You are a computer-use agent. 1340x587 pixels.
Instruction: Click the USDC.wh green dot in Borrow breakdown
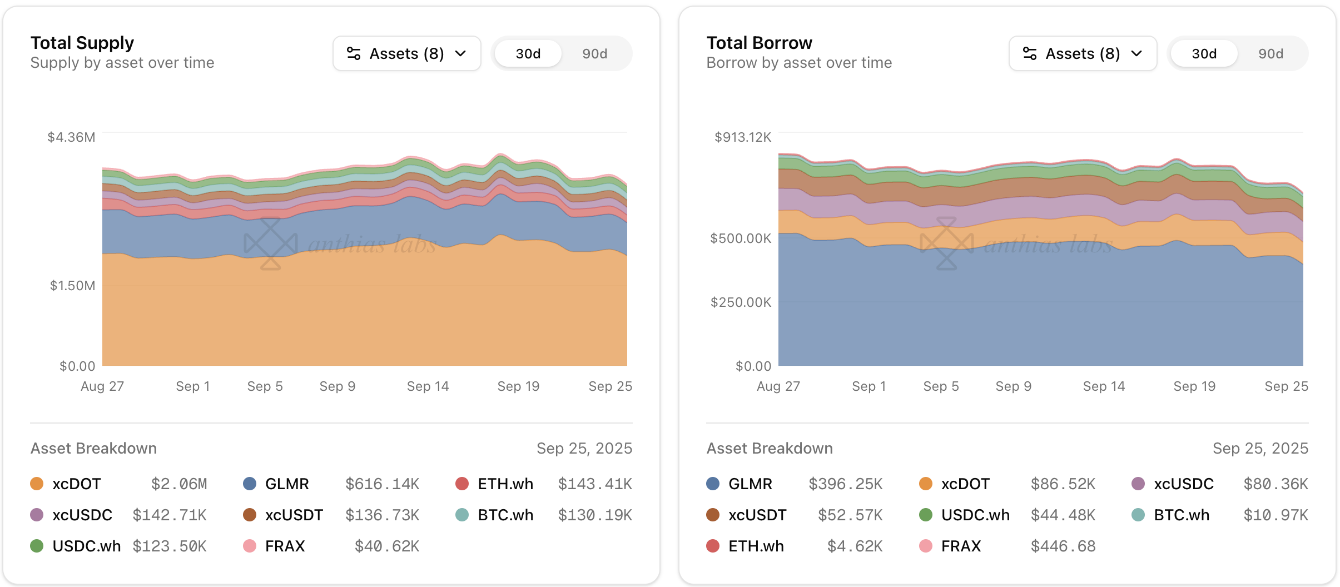926,515
